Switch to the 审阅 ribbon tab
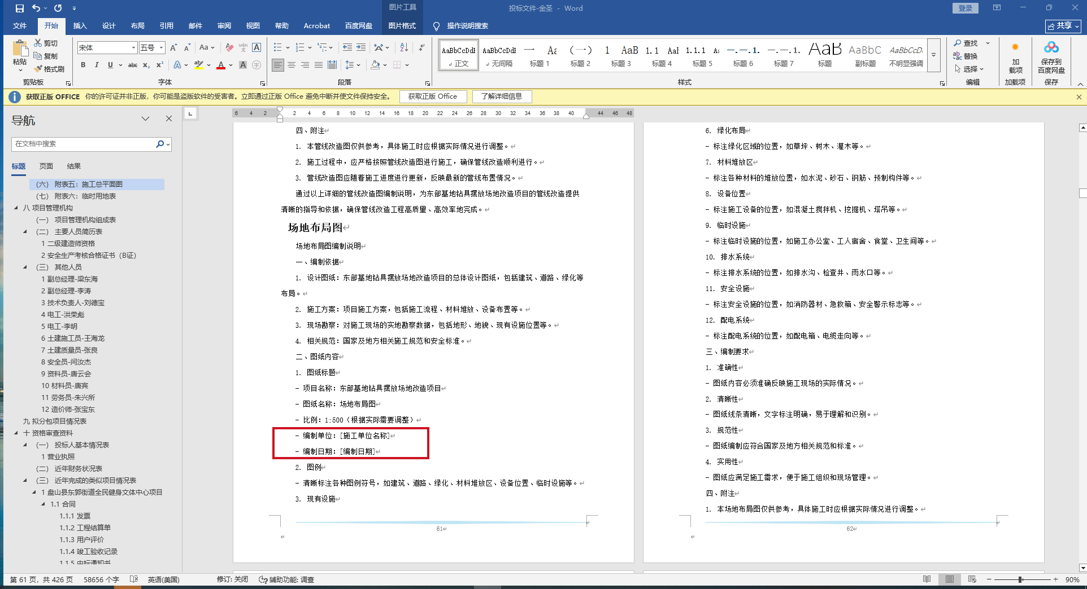 coord(224,26)
